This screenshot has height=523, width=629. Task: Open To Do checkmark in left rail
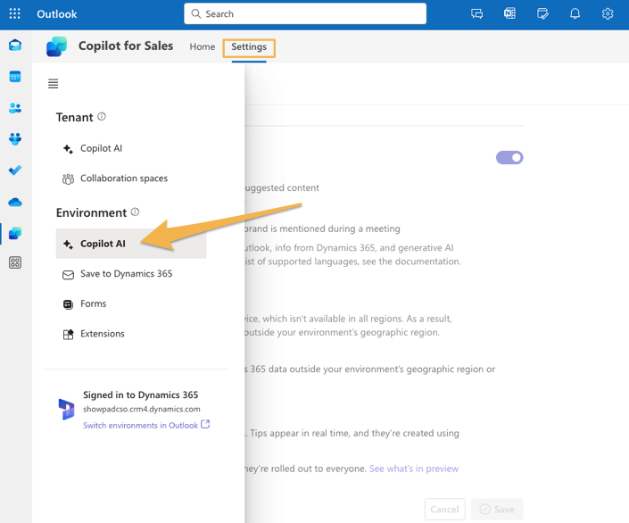[x=15, y=170]
